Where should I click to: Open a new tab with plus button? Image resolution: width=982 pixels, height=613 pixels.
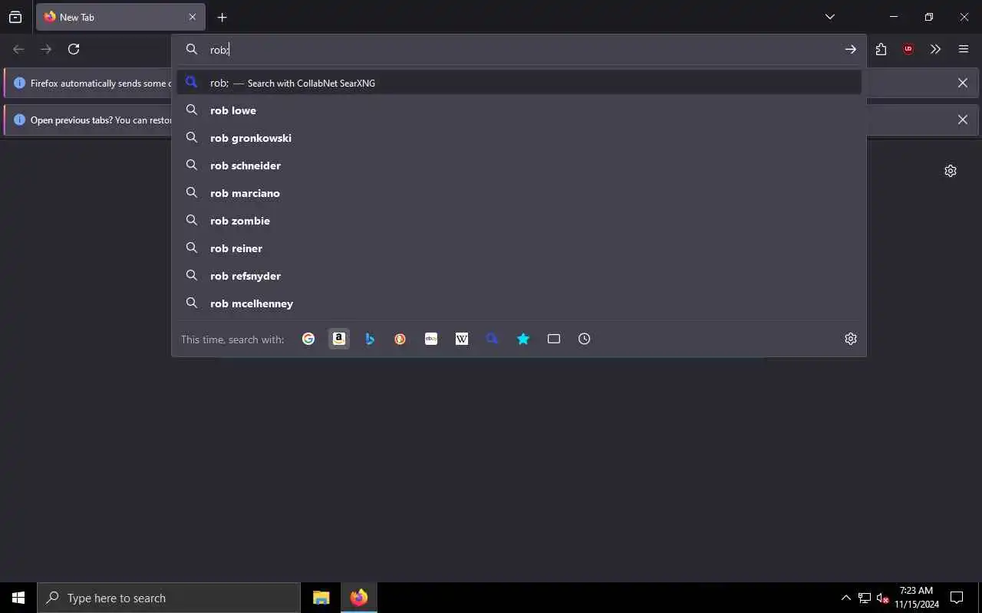point(222,17)
